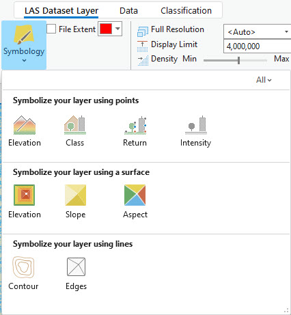
Task: Apply Return point symbology
Action: (135, 125)
